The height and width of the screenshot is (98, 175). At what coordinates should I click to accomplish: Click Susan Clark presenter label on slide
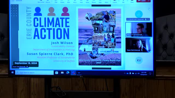20,67
